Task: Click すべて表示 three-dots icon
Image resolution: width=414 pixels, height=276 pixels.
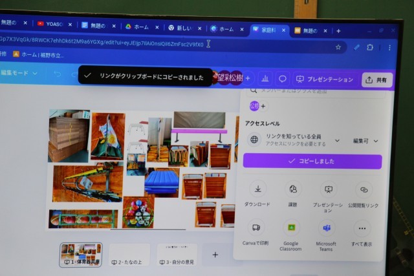Action: [x=362, y=229]
